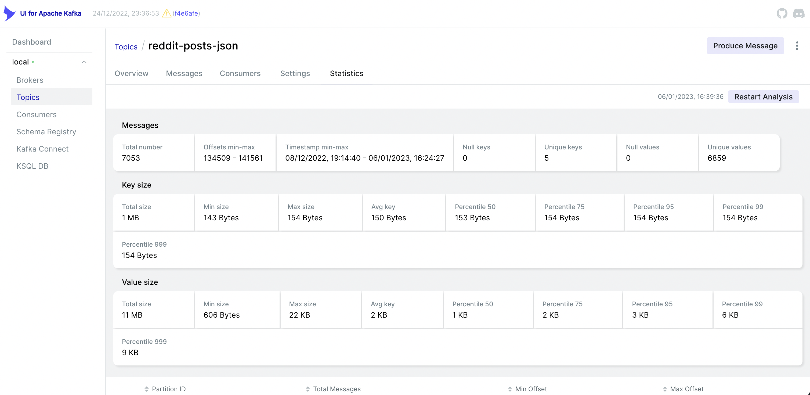The height and width of the screenshot is (395, 810).
Task: Open the three-dot topic actions menu
Action: point(797,46)
